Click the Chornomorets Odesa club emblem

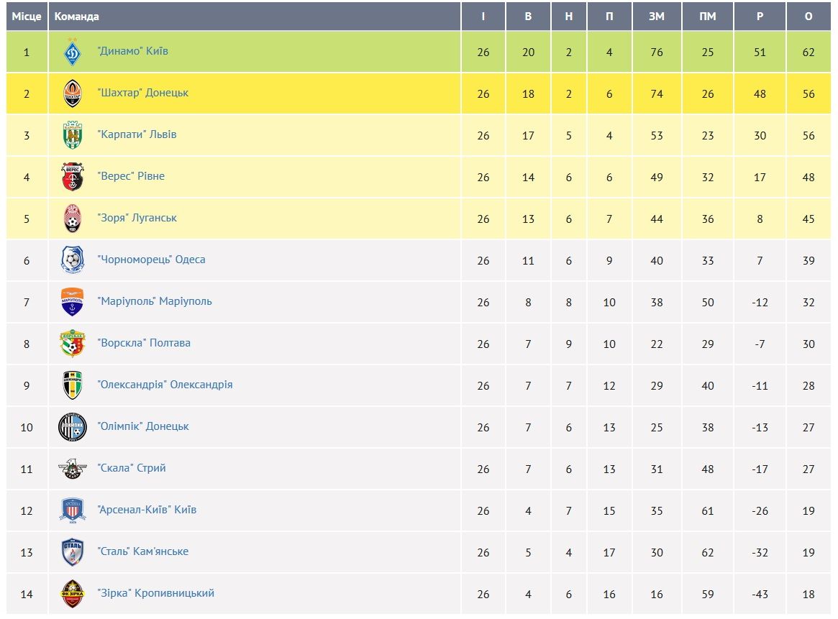tap(72, 260)
